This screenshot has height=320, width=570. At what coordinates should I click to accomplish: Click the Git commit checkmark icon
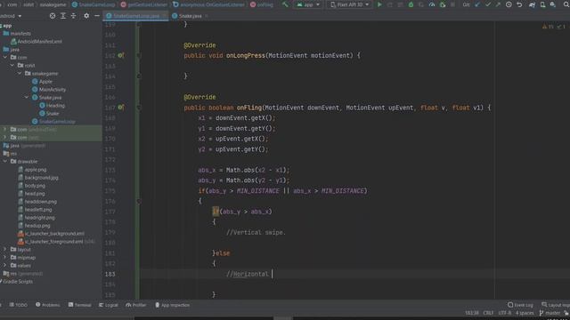pyautogui.click(x=488, y=4)
